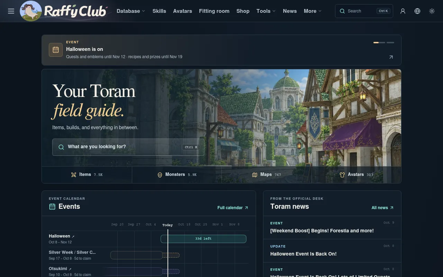
Task: Click the Items crossed-swords icon
Action: (74, 175)
